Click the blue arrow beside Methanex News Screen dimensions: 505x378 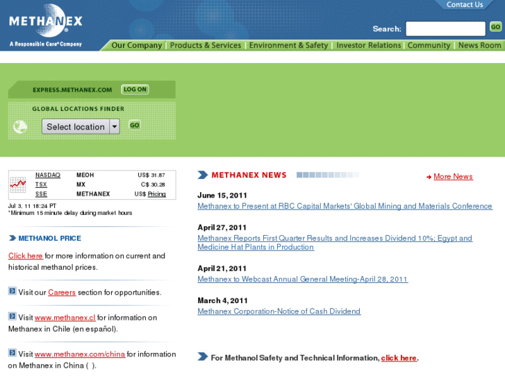point(203,175)
